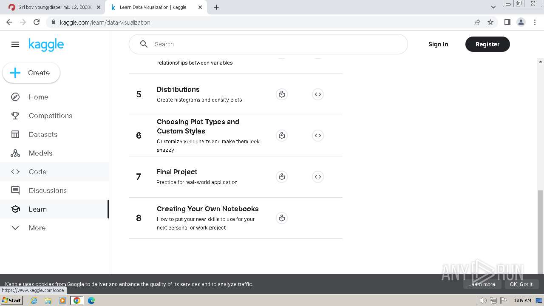
Task: Click the Windows Start button
Action: click(12, 300)
